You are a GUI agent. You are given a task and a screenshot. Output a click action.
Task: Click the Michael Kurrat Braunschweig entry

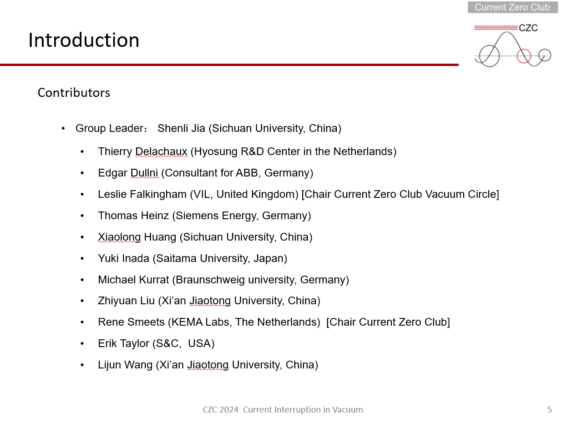click(223, 280)
